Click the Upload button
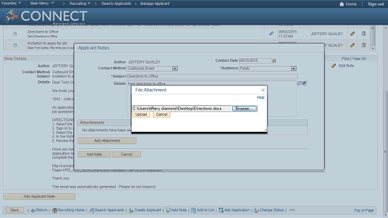This screenshot has height=218, width=388. tap(141, 114)
